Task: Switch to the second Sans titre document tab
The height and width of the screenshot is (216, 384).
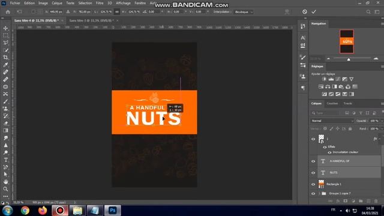Action: pos(91,20)
